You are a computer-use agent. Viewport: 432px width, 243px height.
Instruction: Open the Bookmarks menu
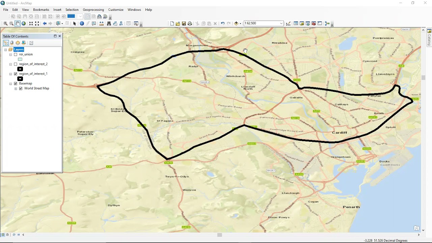click(41, 10)
